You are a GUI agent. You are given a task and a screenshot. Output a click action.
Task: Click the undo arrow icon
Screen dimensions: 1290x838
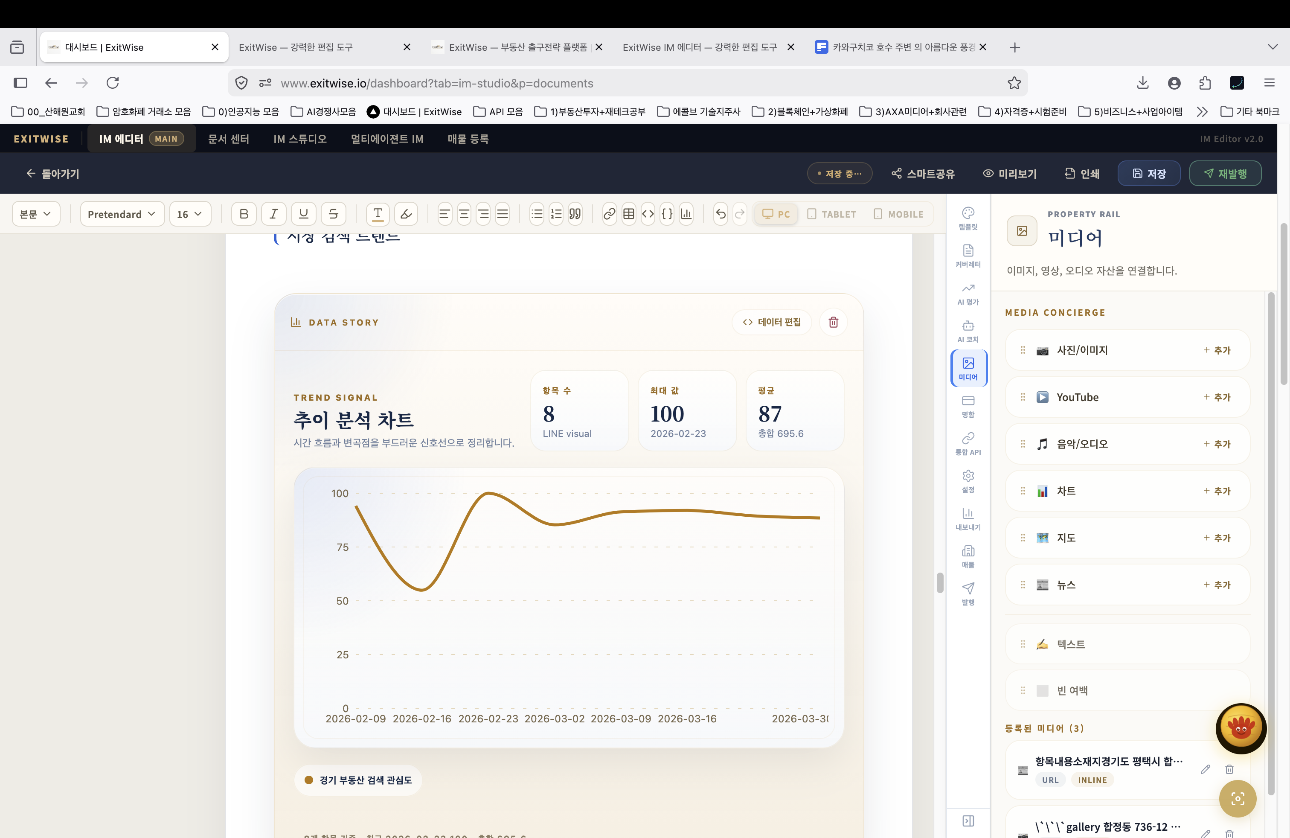(721, 214)
